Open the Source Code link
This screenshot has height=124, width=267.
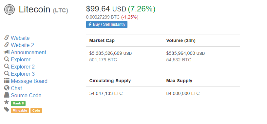tap(26, 95)
